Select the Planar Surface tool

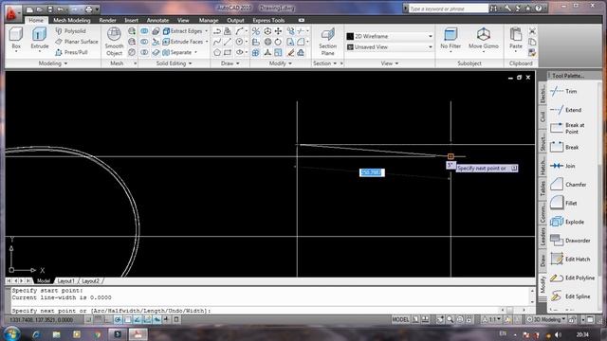(x=77, y=42)
